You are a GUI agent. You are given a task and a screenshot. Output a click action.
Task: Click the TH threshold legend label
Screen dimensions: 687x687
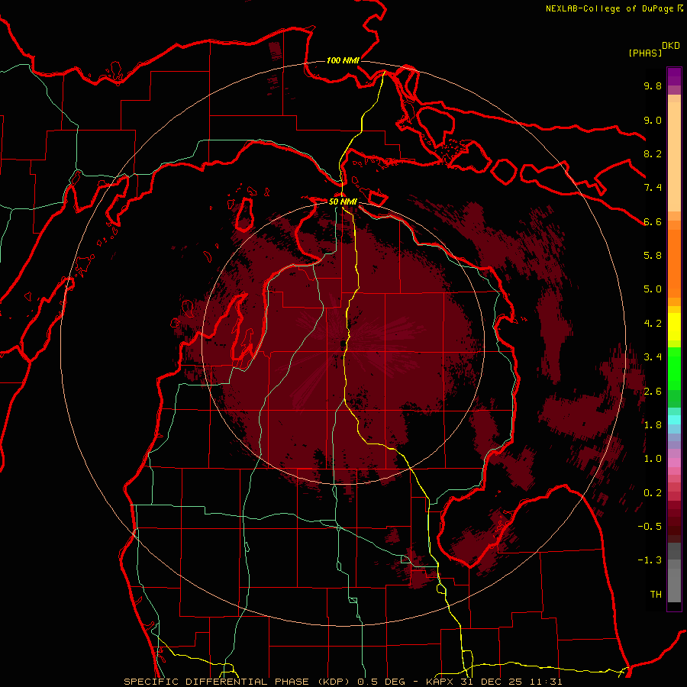click(656, 595)
